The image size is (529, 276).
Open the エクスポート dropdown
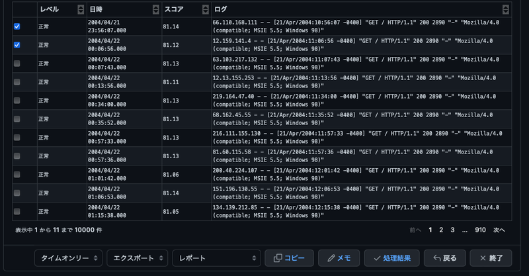click(x=136, y=258)
